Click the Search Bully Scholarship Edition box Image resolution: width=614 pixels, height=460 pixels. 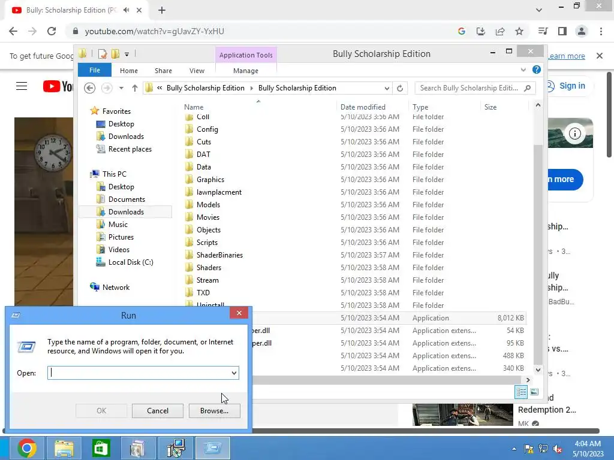[x=475, y=88]
